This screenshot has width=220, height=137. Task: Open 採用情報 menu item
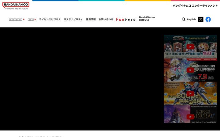[x=91, y=19]
